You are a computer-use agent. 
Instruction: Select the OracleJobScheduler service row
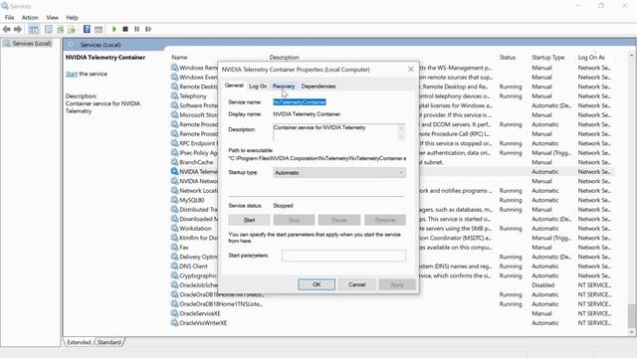392,285
